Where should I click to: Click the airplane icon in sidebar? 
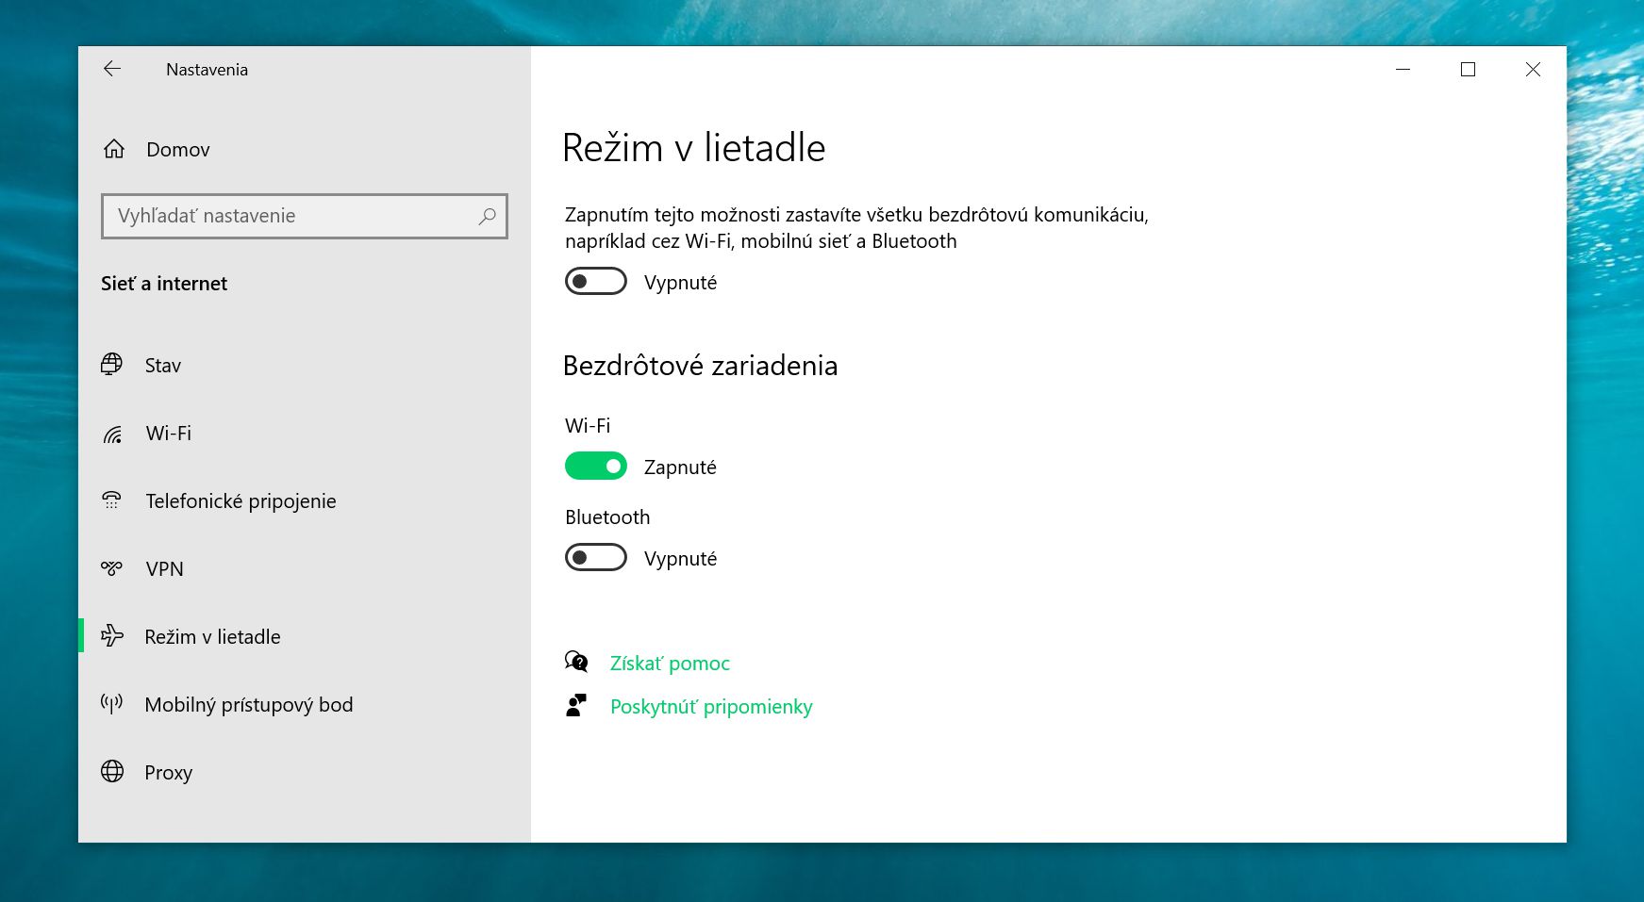112,636
